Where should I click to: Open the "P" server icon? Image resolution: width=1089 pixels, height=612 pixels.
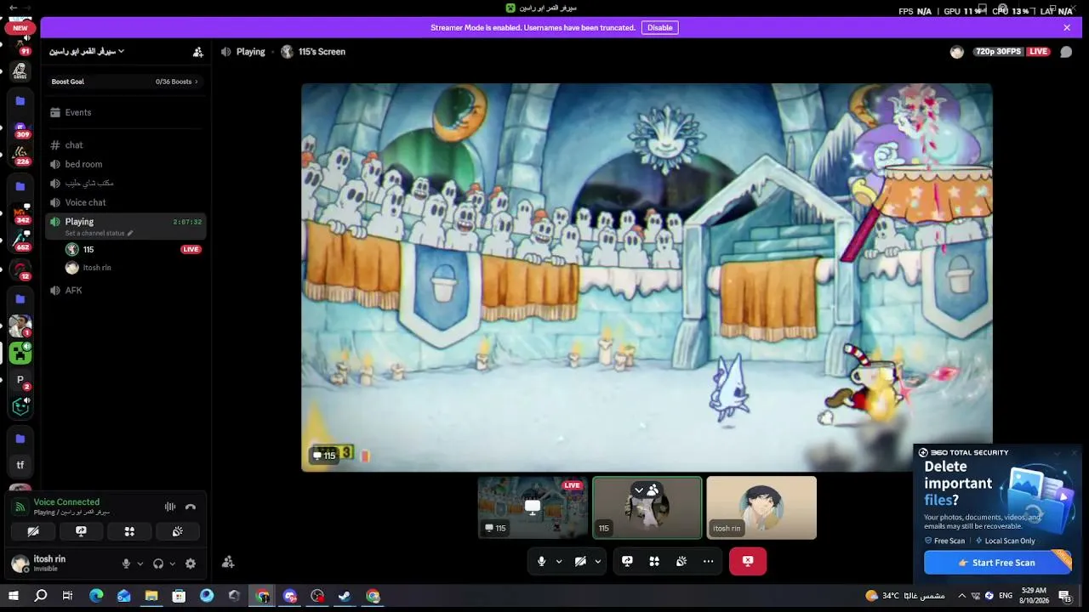point(20,380)
